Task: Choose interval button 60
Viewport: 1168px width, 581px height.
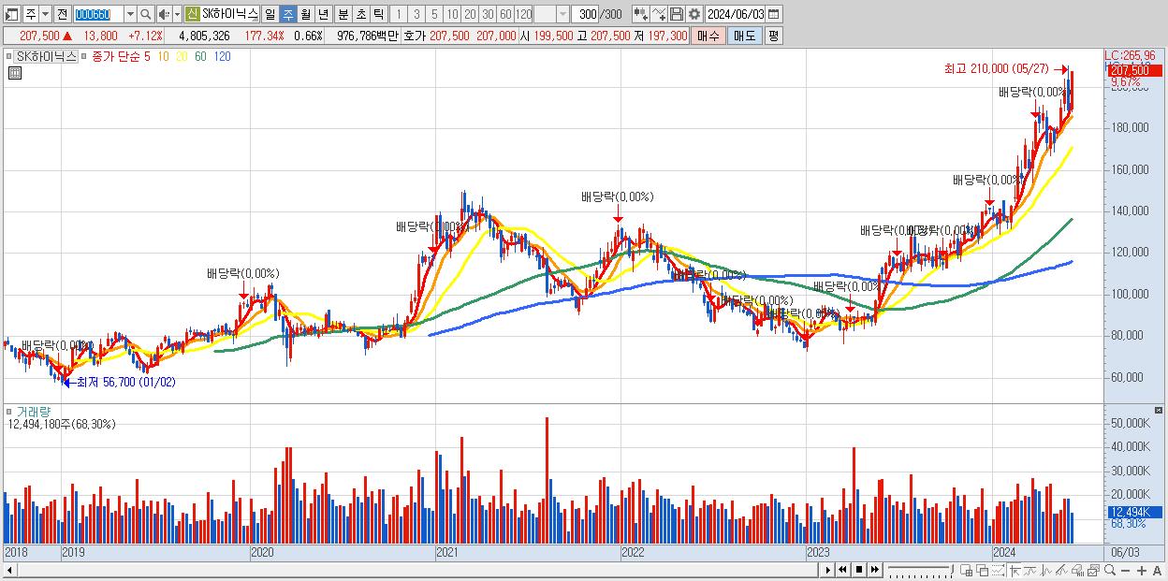Action: click(505, 14)
